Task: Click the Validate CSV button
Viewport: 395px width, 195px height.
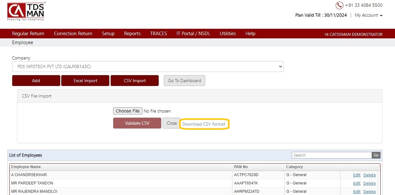Action: pyautogui.click(x=137, y=123)
